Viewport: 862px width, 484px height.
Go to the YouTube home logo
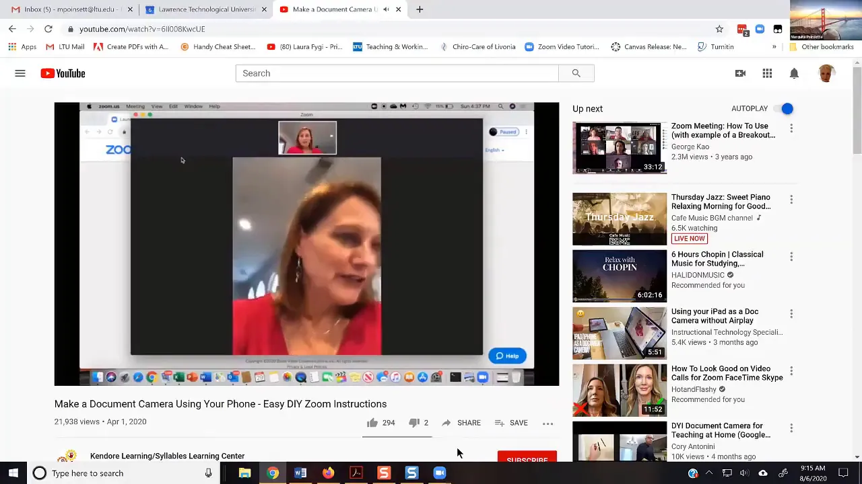[63, 73]
